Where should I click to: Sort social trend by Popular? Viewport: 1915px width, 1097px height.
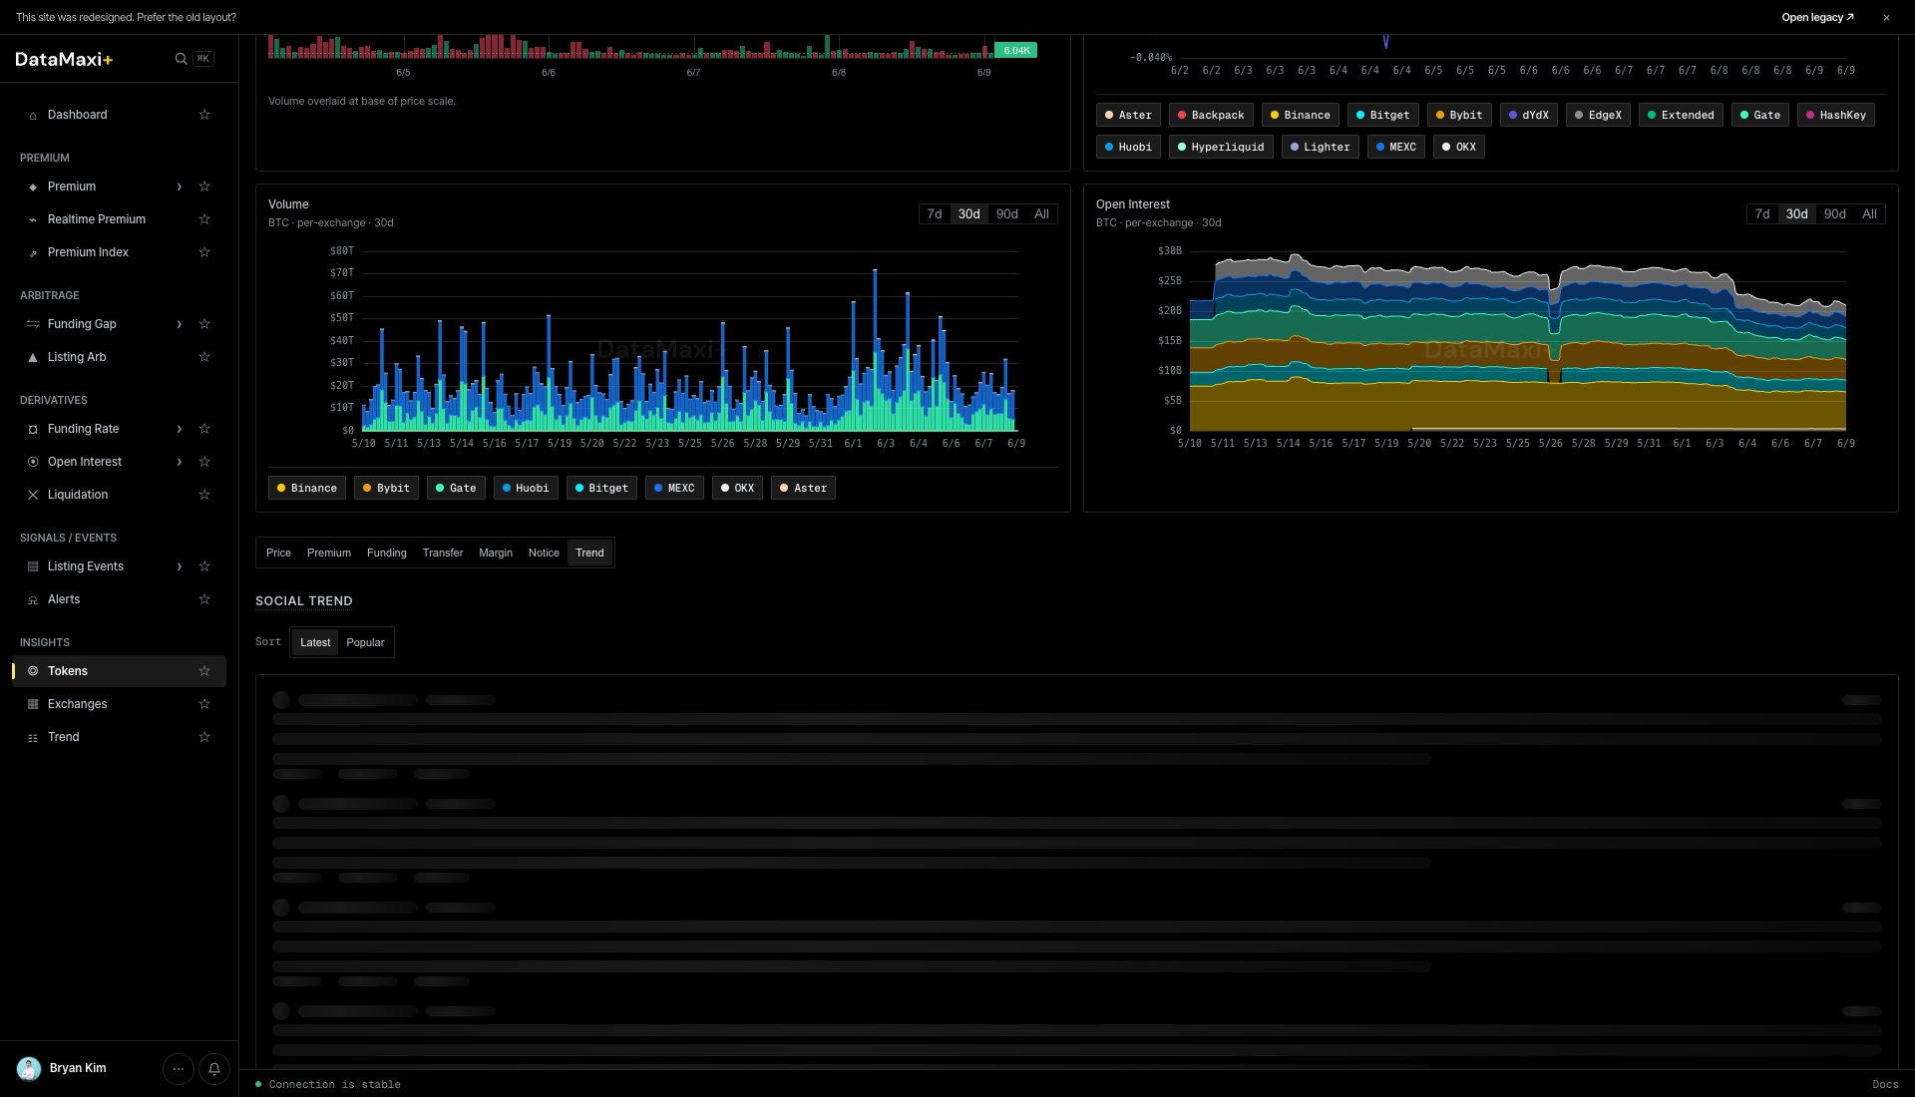click(365, 642)
